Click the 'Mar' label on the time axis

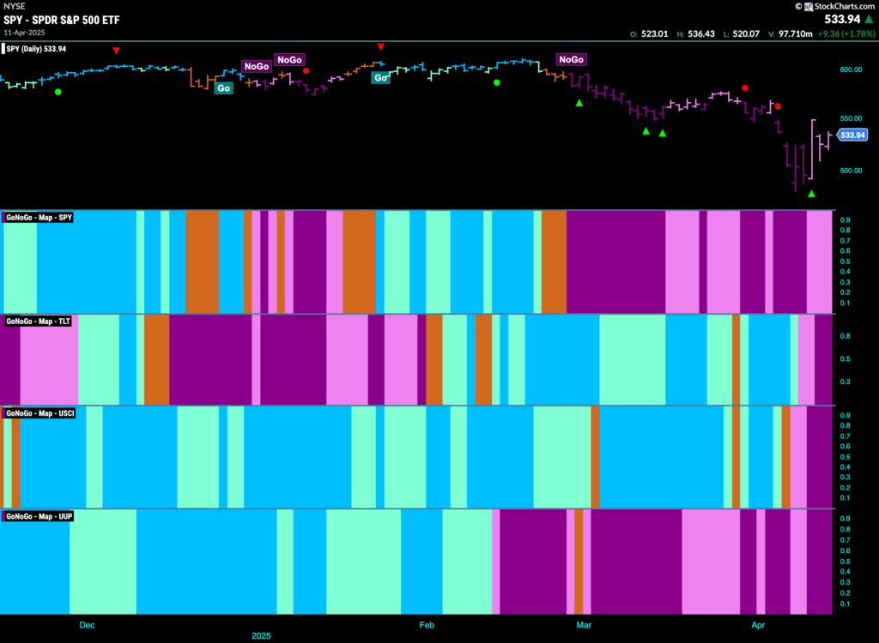tap(584, 625)
